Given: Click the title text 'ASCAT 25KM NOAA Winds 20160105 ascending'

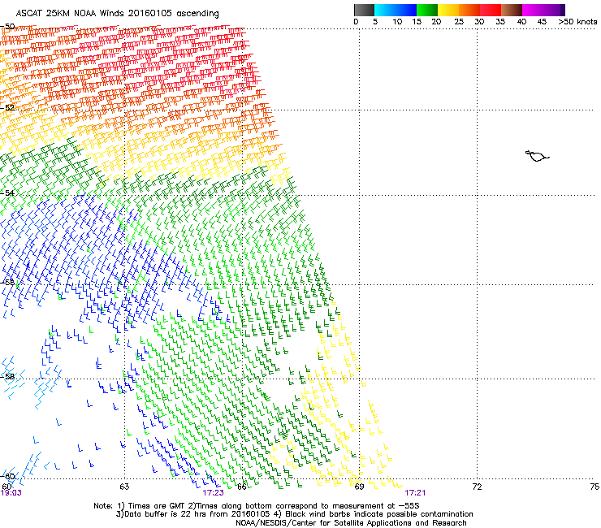Looking at the screenshot, I should pos(117,14).
